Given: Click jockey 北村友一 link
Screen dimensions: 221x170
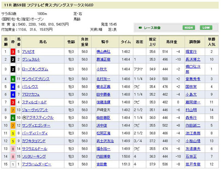Looking at the screenshot, I should tap(103, 79).
